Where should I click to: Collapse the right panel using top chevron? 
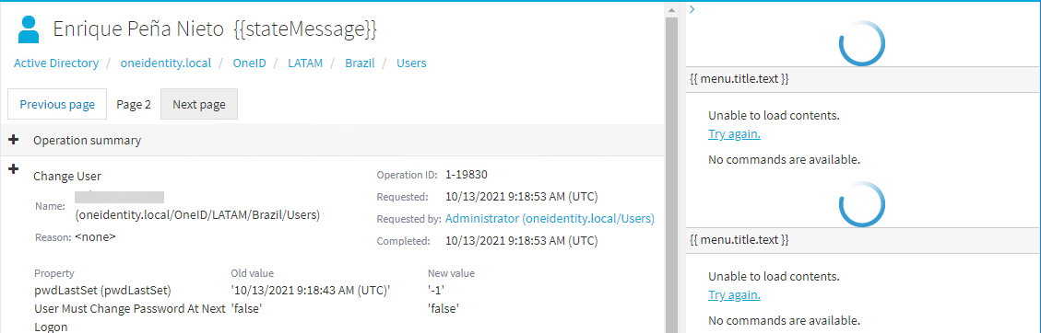pos(692,9)
